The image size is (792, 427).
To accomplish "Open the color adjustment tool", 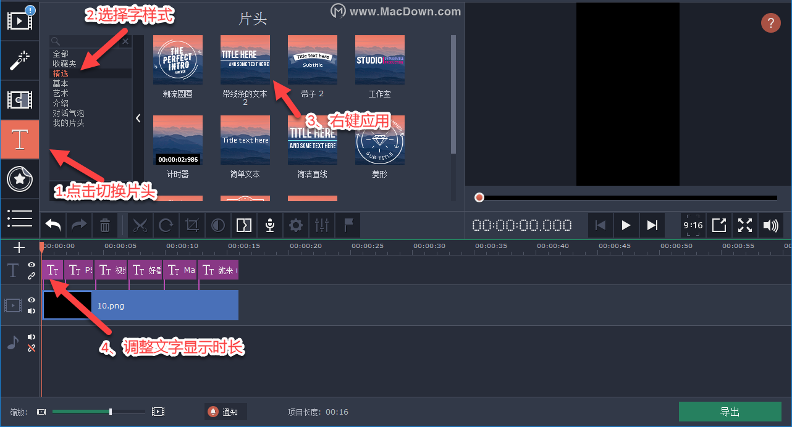I will click(218, 226).
